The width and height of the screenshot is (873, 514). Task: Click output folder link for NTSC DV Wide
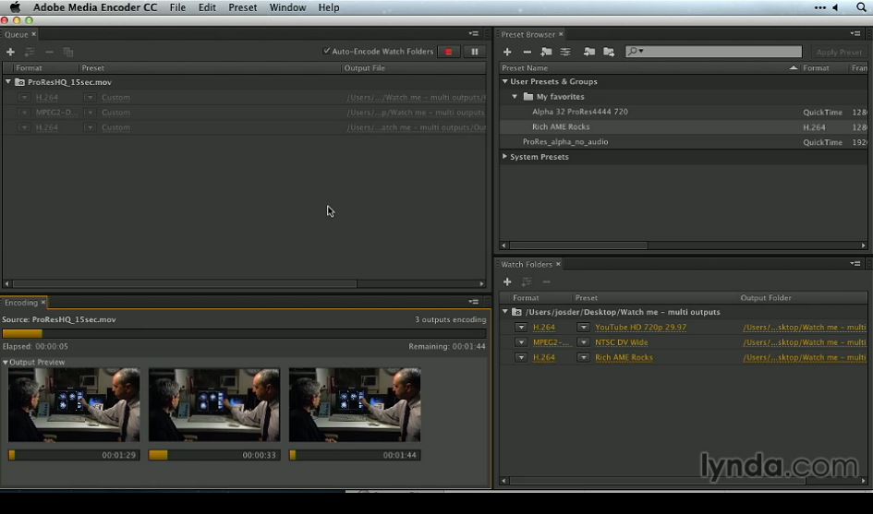(805, 342)
